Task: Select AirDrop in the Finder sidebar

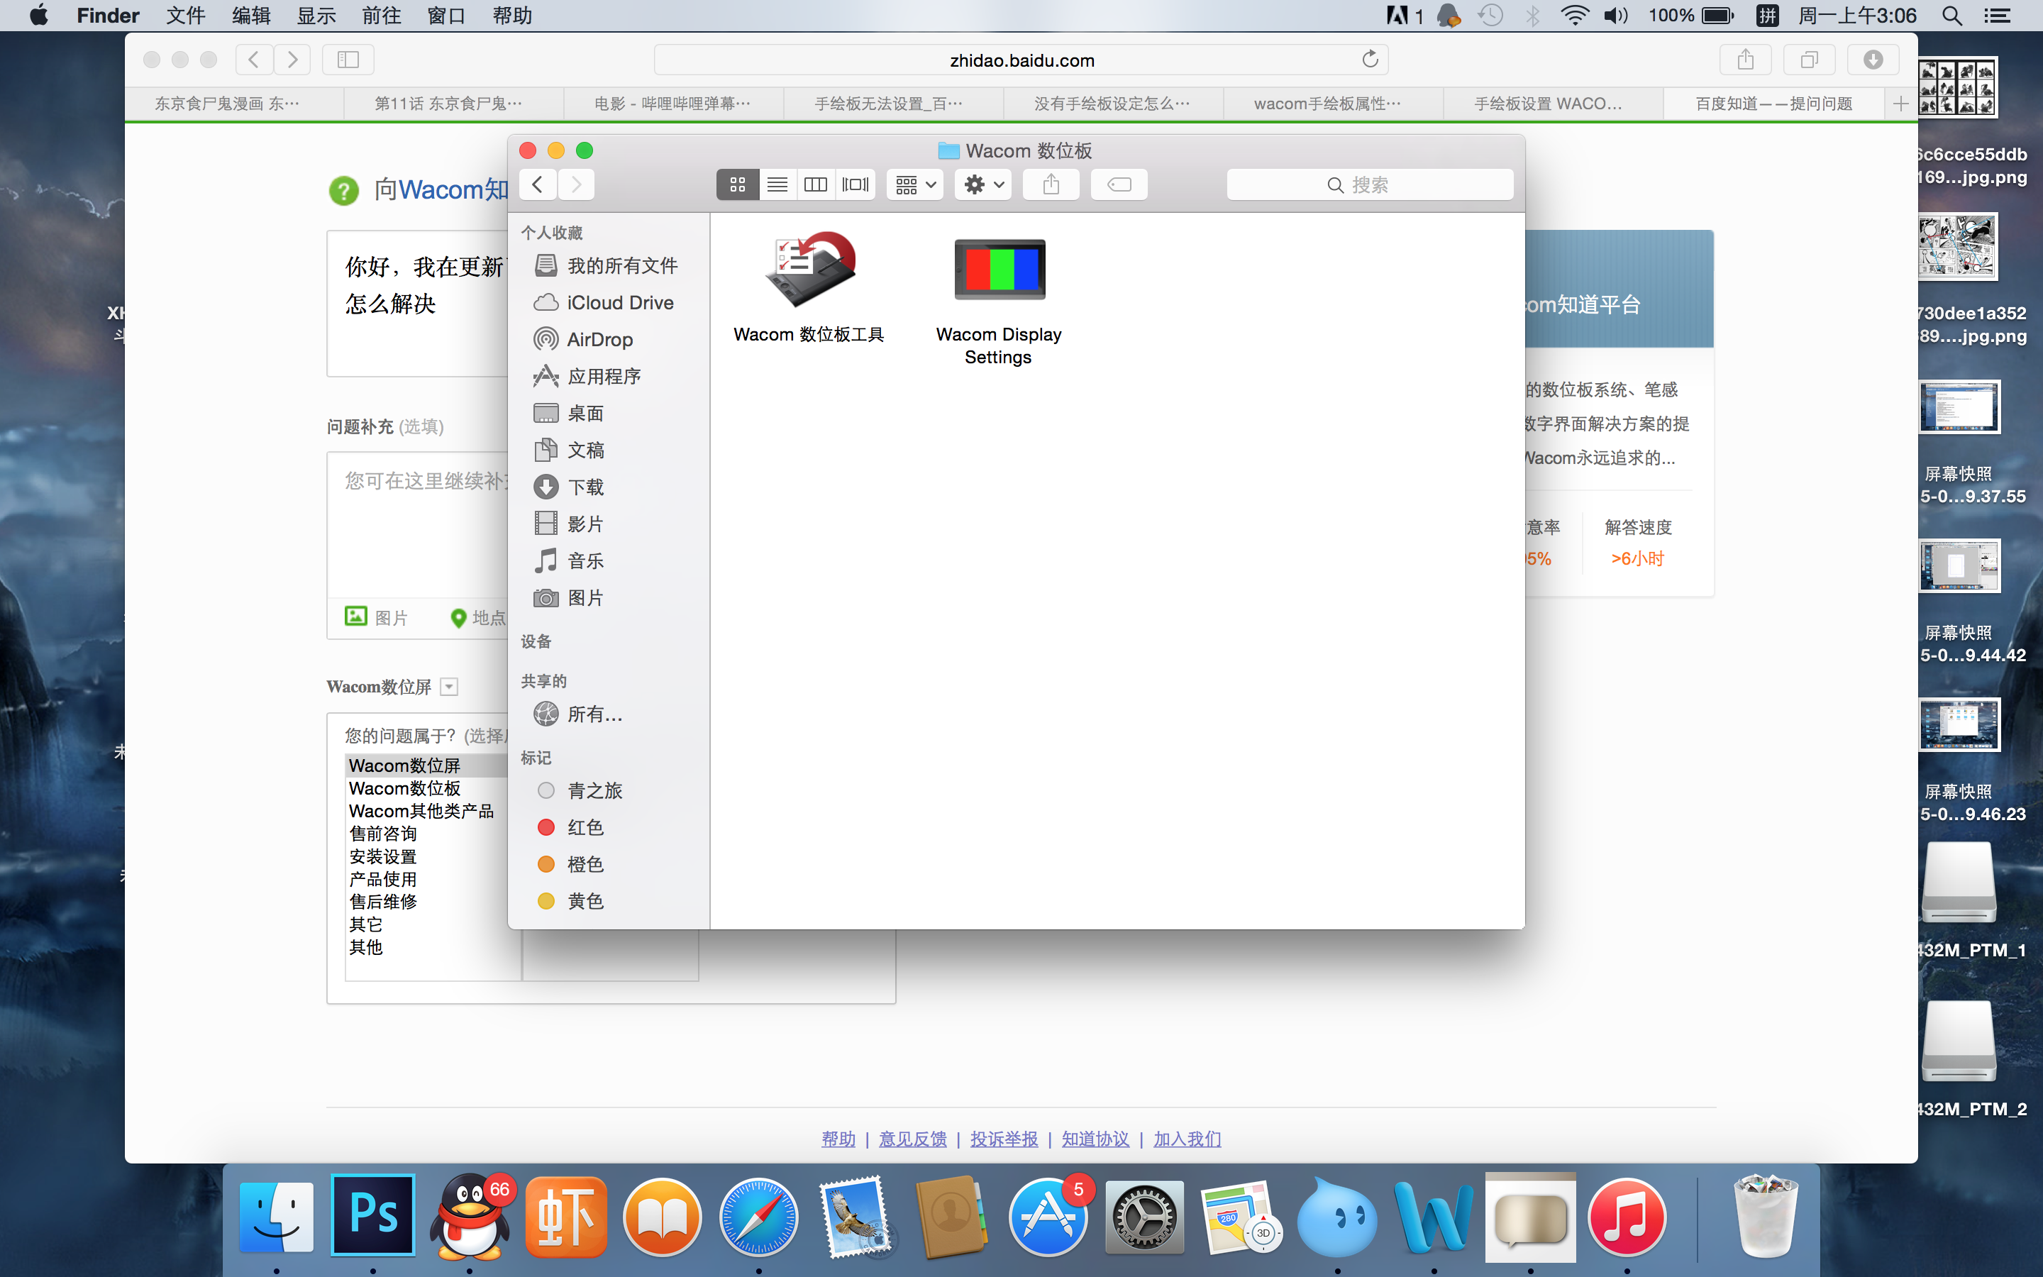Action: point(599,340)
